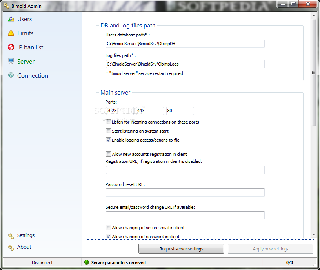This screenshot has width=320, height=270.
Task: Open the About page
Action: click(x=24, y=247)
